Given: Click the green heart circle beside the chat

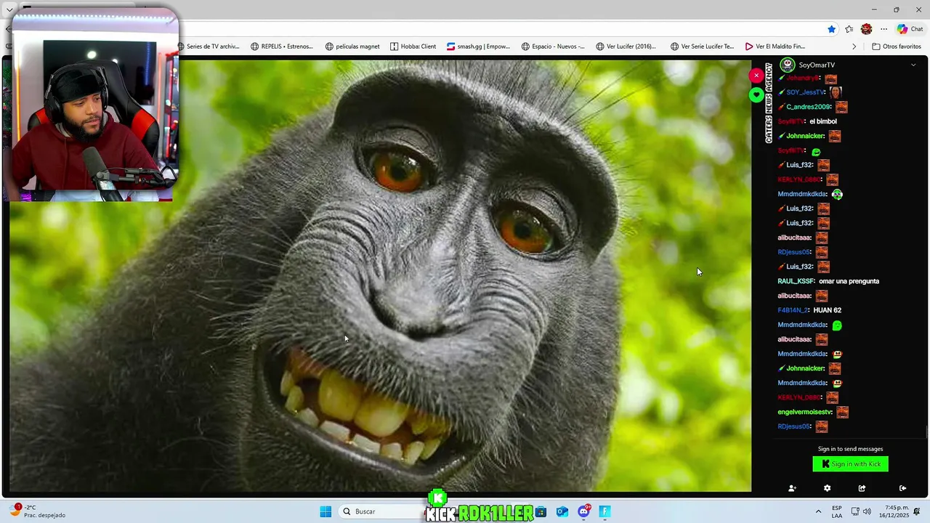Looking at the screenshot, I should (756, 94).
